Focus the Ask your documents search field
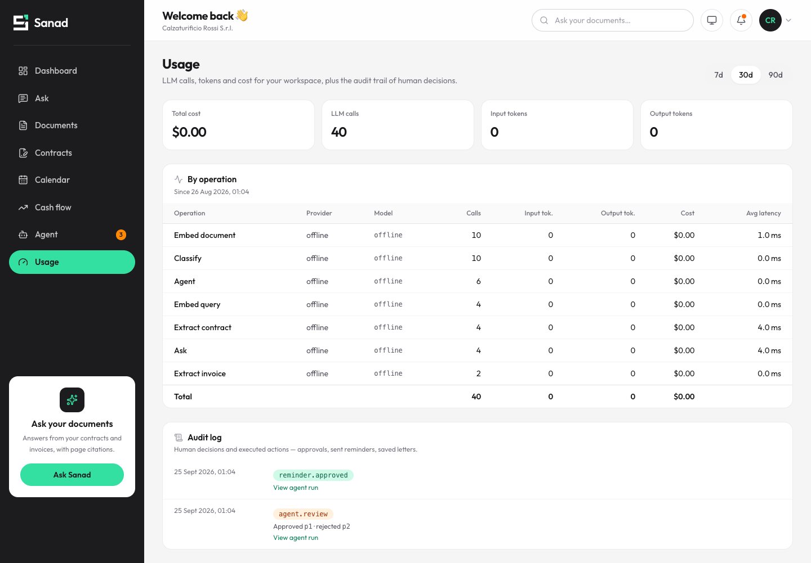 pyautogui.click(x=613, y=20)
